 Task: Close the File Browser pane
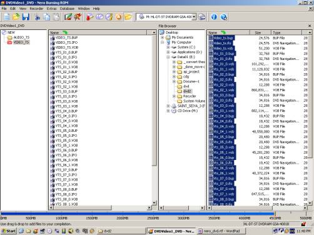tap(310, 26)
